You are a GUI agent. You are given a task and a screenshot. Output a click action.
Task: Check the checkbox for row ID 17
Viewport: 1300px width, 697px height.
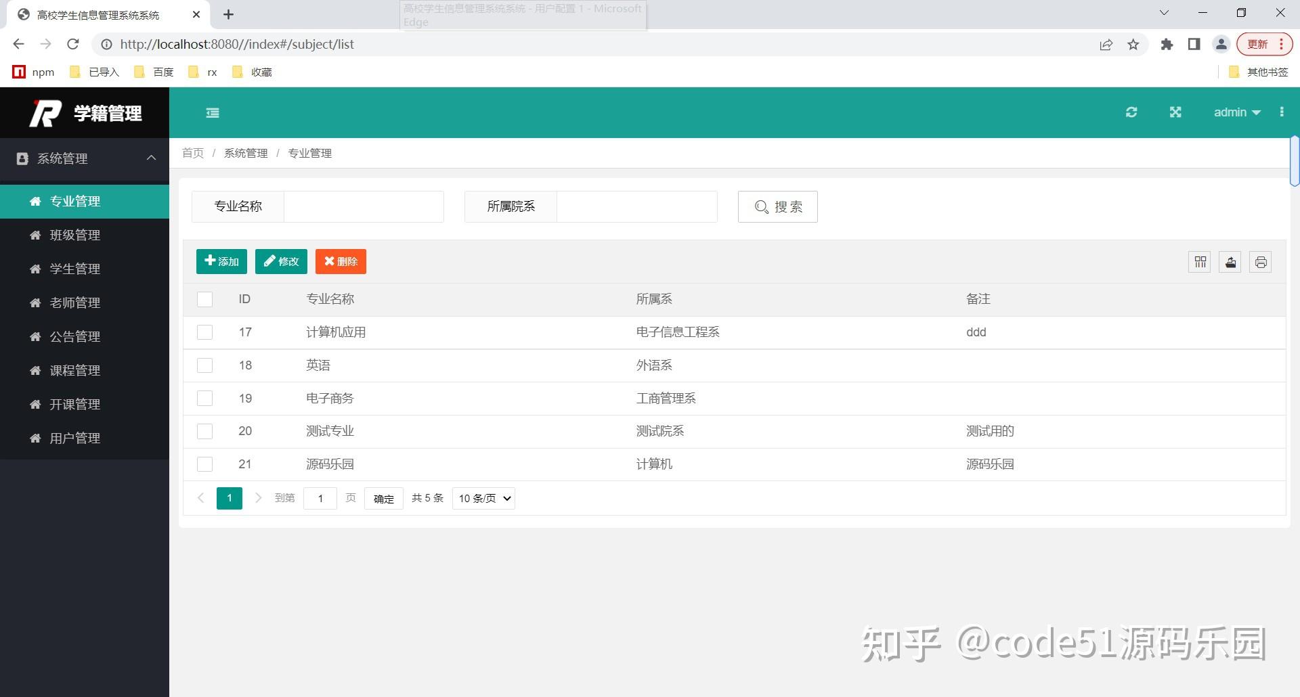[204, 332]
